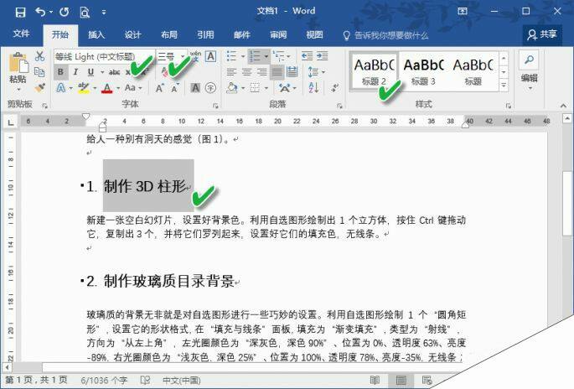Apply the 标题 2 style

374,71
